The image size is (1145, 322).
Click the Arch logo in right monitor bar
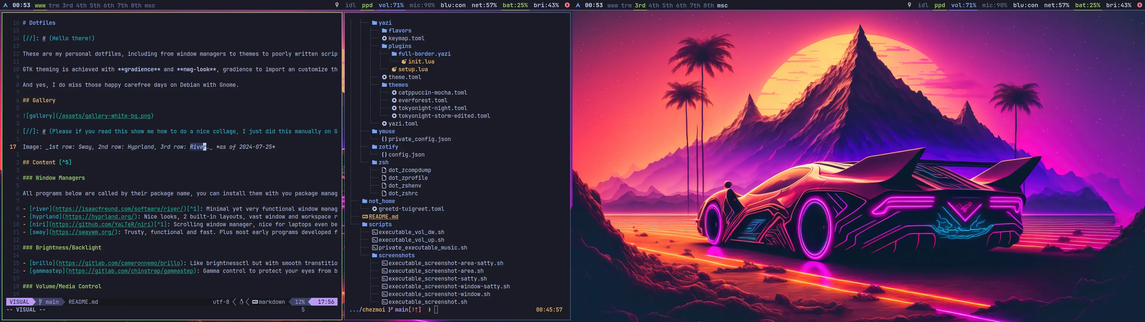578,5
